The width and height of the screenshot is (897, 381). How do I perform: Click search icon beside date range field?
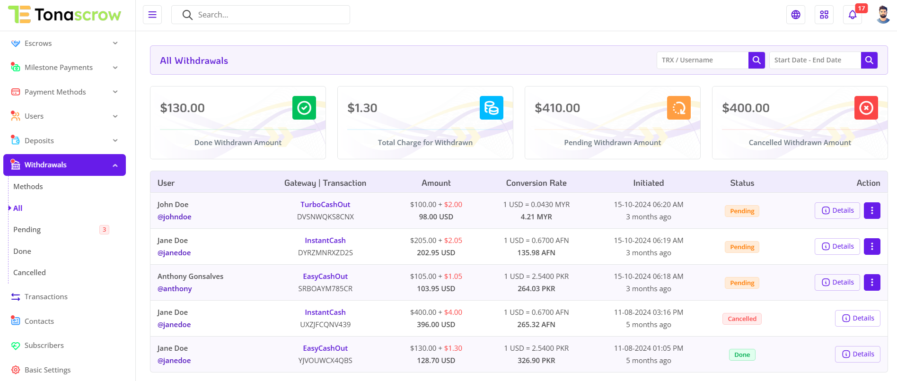[x=869, y=60]
